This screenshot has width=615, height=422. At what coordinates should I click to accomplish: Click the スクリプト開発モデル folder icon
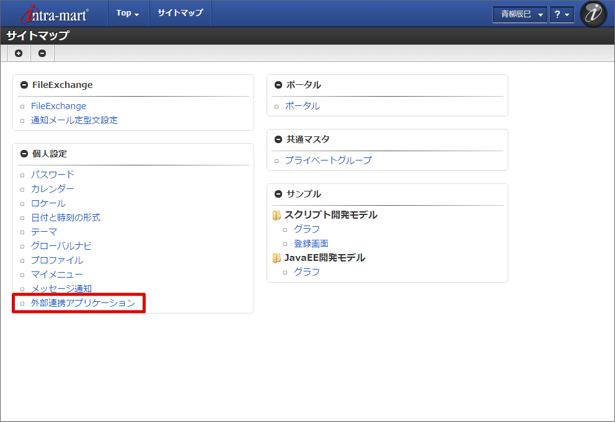277,215
